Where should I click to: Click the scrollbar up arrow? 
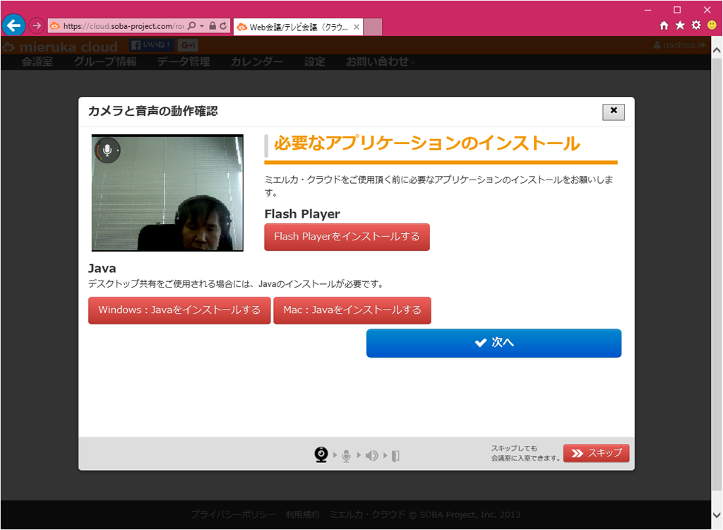click(x=717, y=51)
